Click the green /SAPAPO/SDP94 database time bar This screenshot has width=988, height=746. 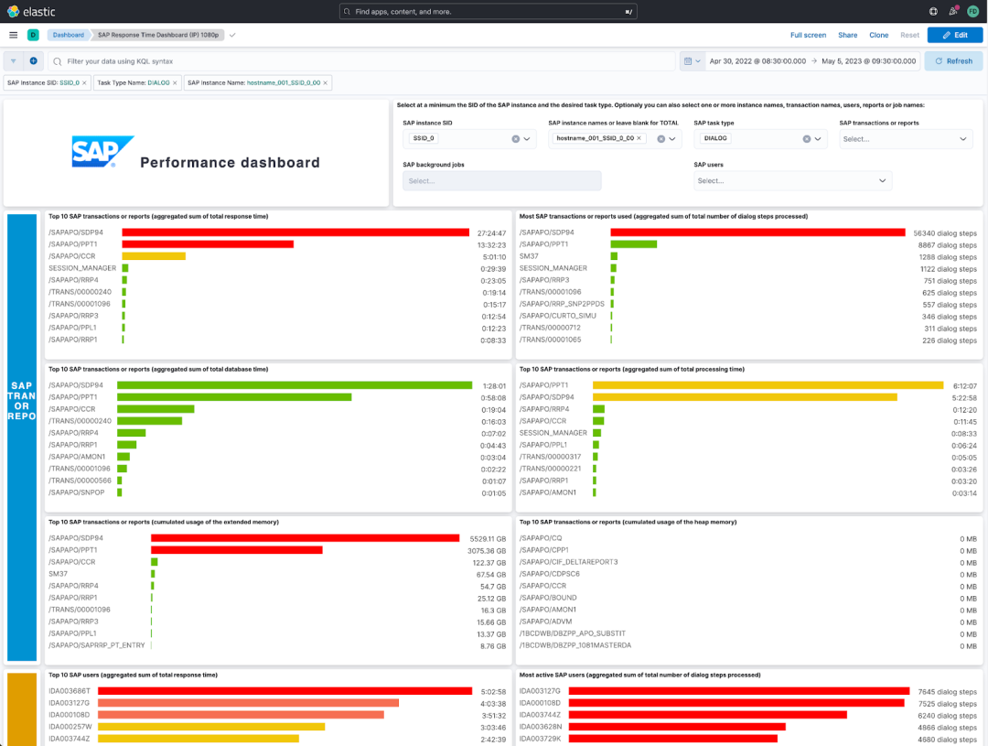point(295,385)
